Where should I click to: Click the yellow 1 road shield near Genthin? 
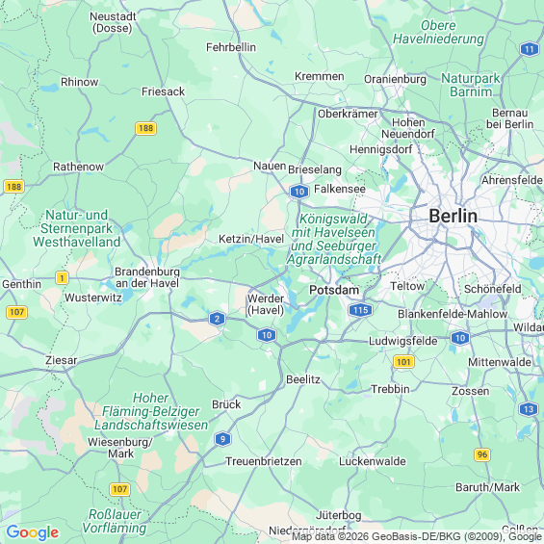[x=62, y=278]
